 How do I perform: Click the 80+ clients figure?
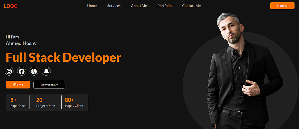69,100
